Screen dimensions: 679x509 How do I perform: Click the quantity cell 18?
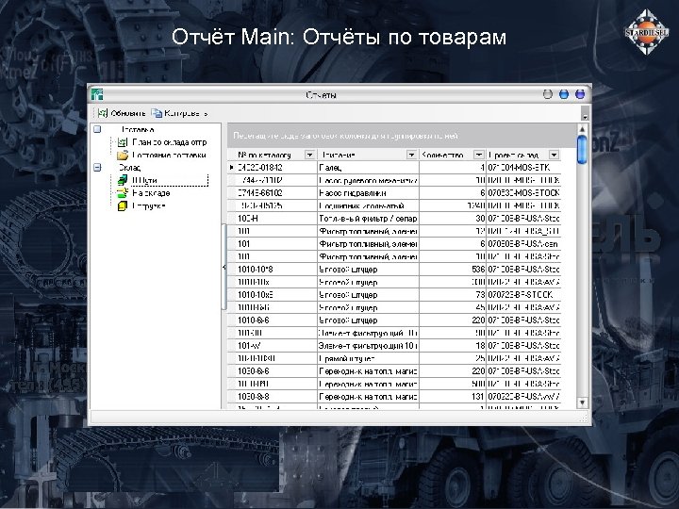click(x=453, y=345)
